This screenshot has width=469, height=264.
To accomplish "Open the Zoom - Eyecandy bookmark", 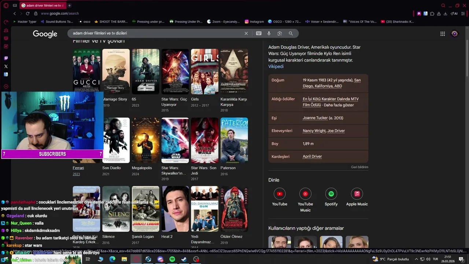I will 223,22.
